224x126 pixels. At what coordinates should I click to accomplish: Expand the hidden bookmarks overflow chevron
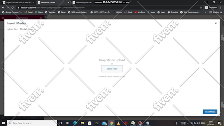(x=206, y=12)
